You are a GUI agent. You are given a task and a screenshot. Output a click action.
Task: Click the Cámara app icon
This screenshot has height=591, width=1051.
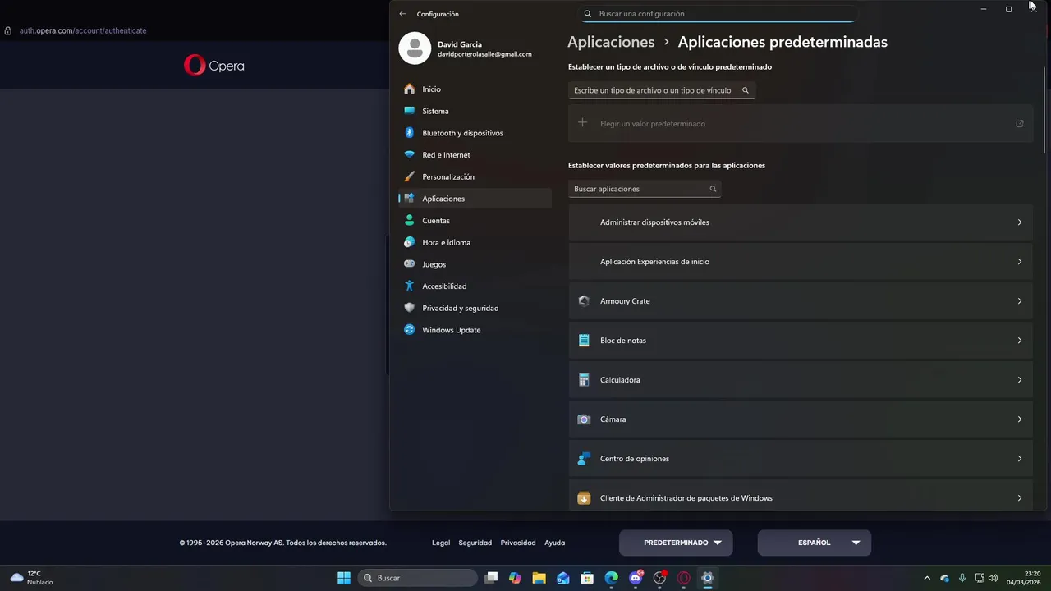[584, 419]
